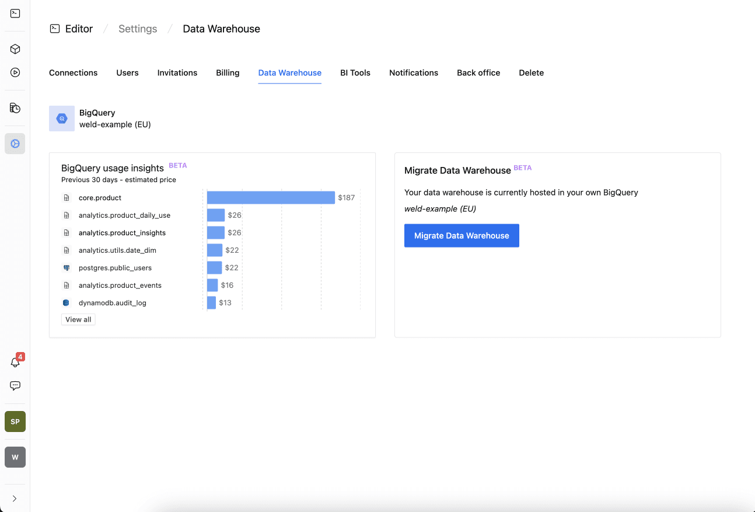755x512 pixels.
Task: Click the postgres.public_users Postgres icon
Action: point(66,268)
